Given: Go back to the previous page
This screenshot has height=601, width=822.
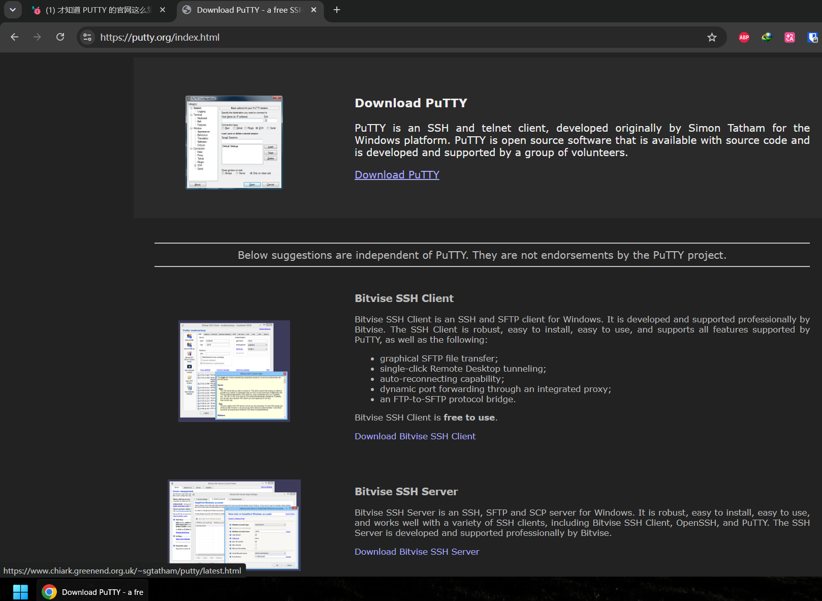Looking at the screenshot, I should (x=14, y=37).
